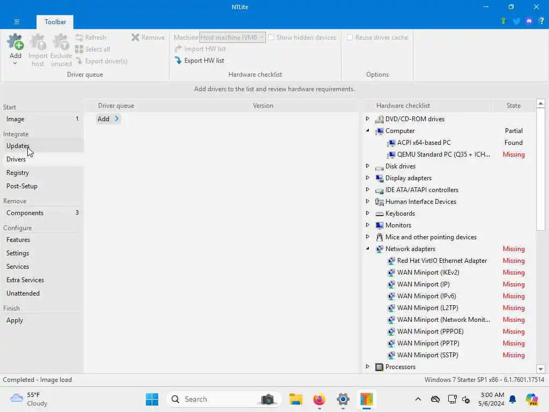Click the hardware checklist scrollbar thumb
This screenshot has height=412, width=549.
(x=540, y=169)
